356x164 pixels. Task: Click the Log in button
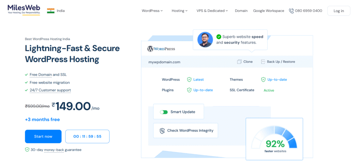[339, 11]
